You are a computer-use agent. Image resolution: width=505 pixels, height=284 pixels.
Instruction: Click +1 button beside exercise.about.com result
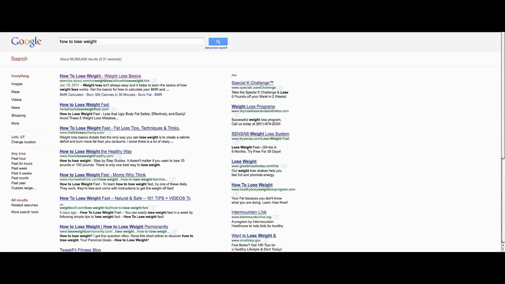154,81
